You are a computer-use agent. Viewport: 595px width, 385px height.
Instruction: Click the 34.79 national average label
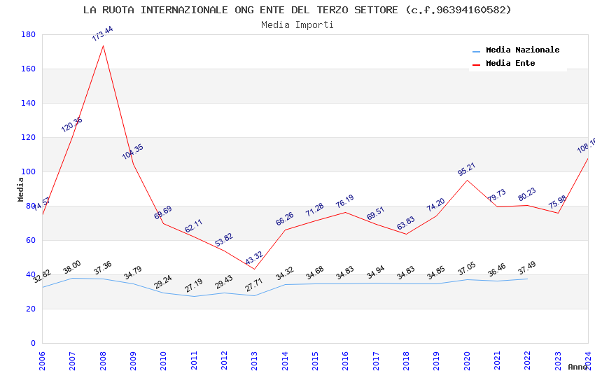(133, 273)
